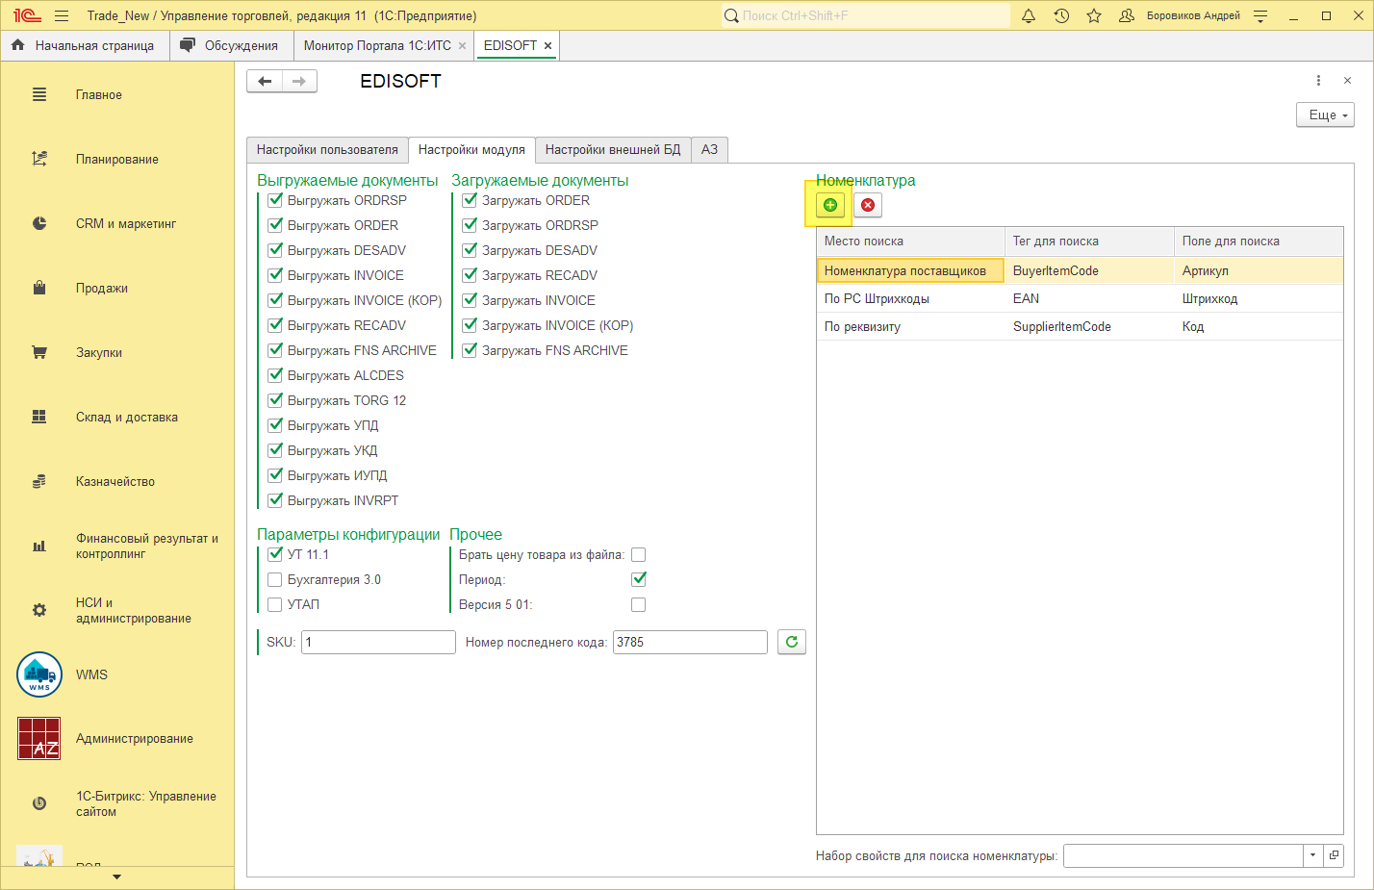Click the green refresh last code button

791,642
